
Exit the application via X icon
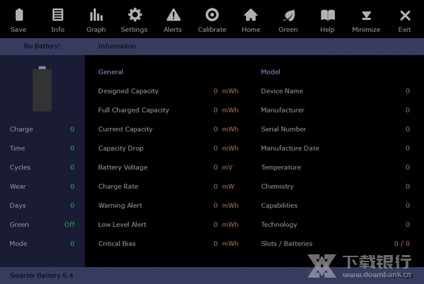(404, 16)
